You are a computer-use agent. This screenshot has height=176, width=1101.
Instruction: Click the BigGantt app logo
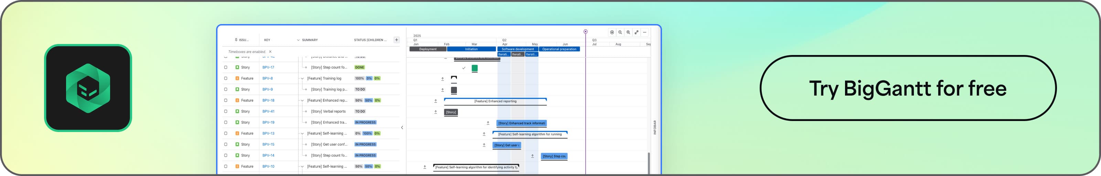pyautogui.click(x=88, y=88)
